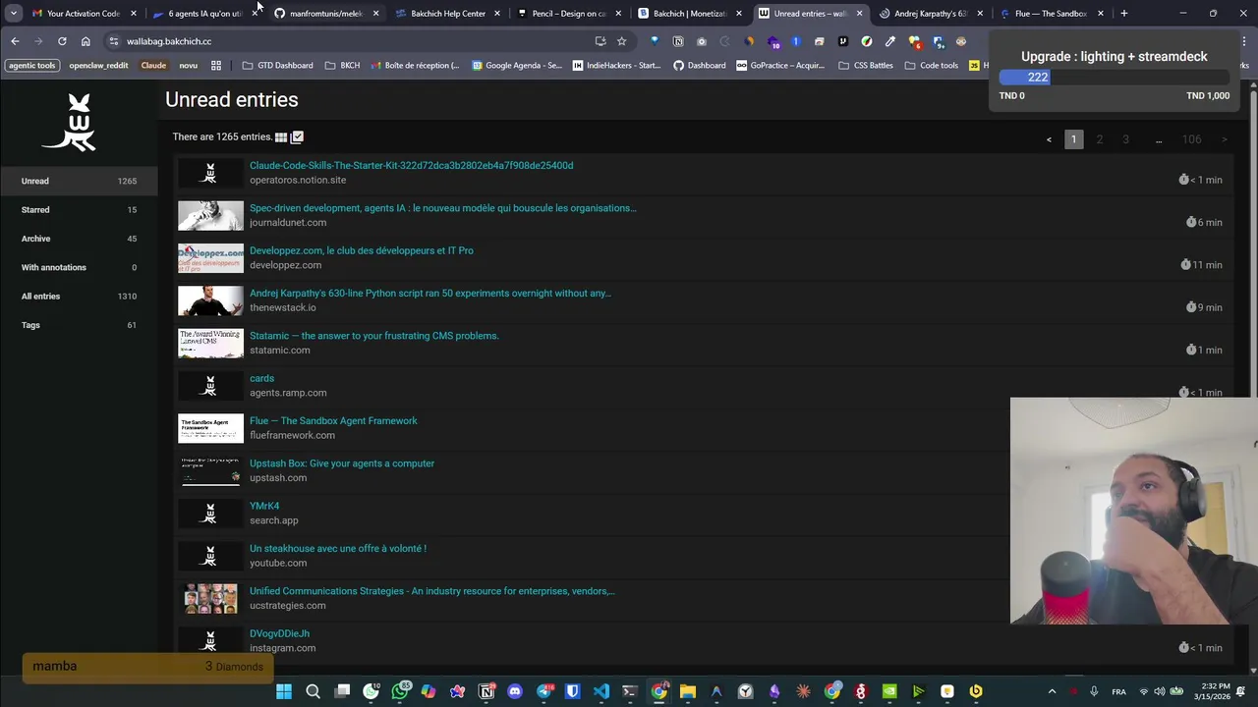Open Spec-driven development agents IA article

[442, 208]
